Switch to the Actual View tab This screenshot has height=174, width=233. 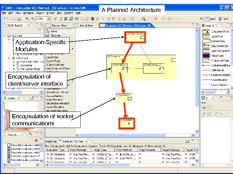click(x=83, y=25)
